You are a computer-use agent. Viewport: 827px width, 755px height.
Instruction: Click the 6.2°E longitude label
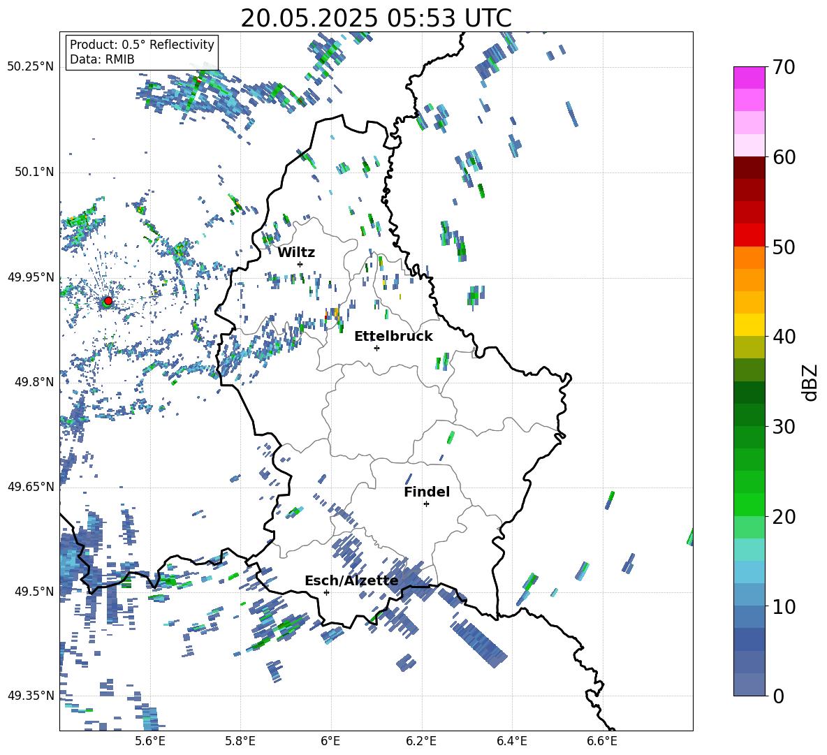[x=421, y=741]
